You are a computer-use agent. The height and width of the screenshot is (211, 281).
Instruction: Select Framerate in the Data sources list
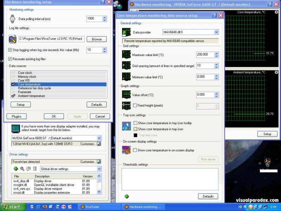[25, 92]
